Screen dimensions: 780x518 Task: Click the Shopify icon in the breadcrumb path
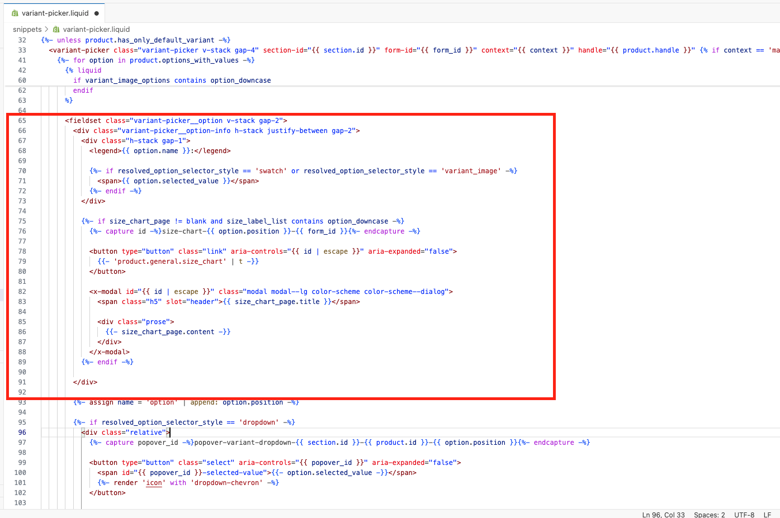pos(56,30)
